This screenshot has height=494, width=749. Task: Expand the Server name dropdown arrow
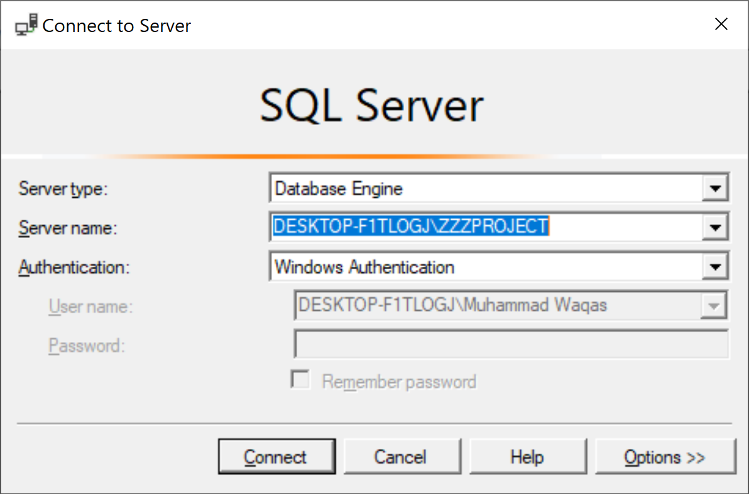pyautogui.click(x=715, y=227)
